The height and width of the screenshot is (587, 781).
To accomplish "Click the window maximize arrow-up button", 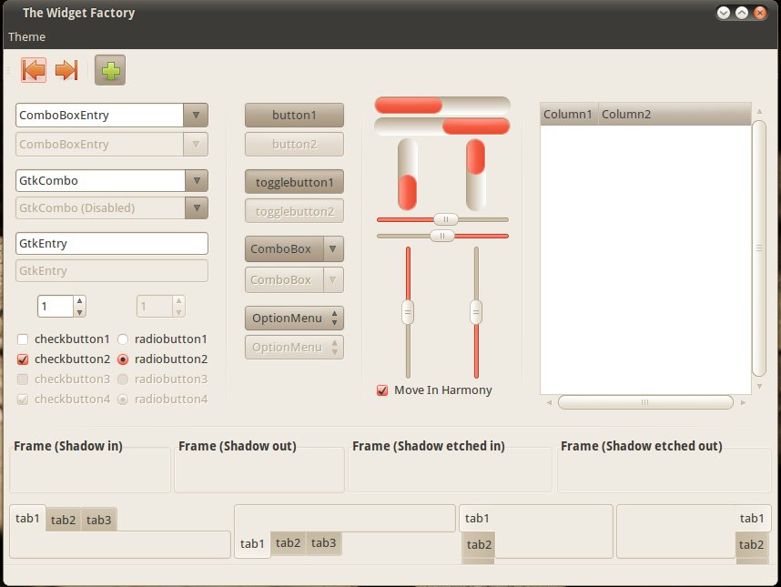I will [742, 13].
